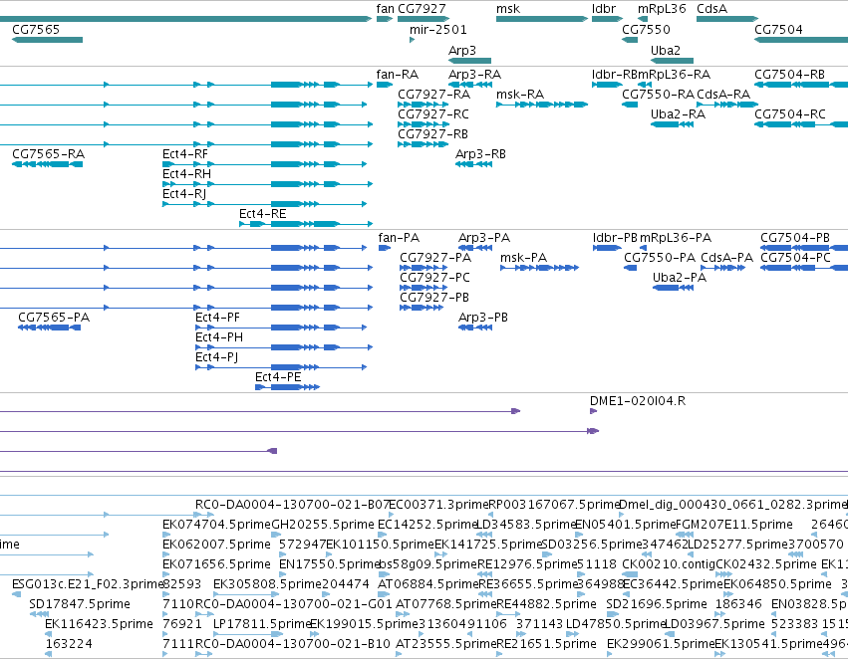Click the Uba2-RA transcript label
Image resolution: width=848 pixels, height=659 pixels.
click(x=678, y=114)
